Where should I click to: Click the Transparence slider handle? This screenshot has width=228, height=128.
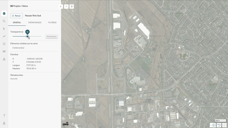[x=28, y=36]
